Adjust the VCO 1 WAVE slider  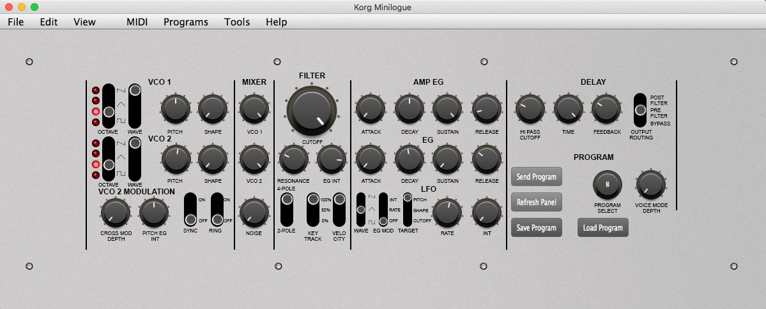tap(135, 105)
